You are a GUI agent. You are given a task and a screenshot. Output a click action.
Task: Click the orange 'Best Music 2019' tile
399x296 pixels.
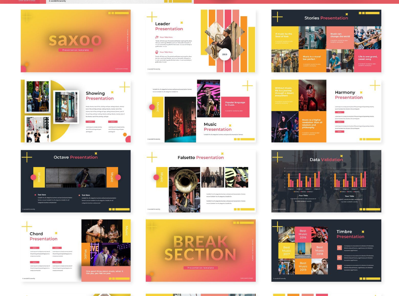(303, 266)
